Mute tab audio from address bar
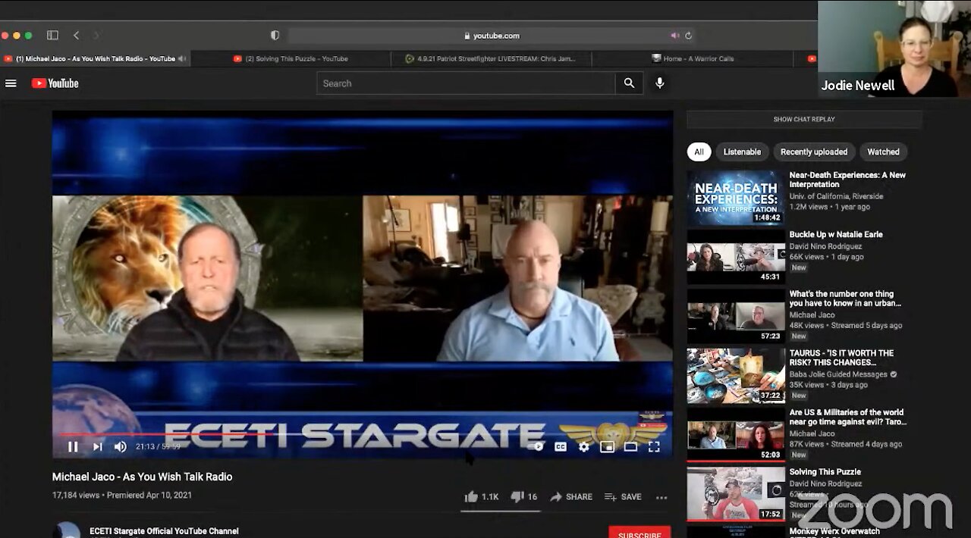This screenshot has width=971, height=538. [x=674, y=36]
